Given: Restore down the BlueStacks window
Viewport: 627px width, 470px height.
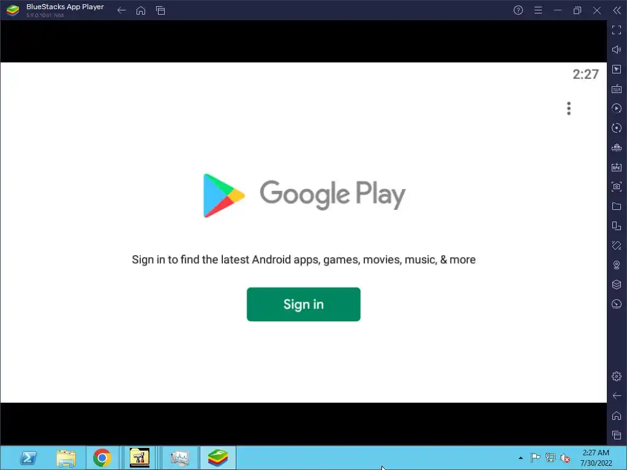Looking at the screenshot, I should [577, 10].
